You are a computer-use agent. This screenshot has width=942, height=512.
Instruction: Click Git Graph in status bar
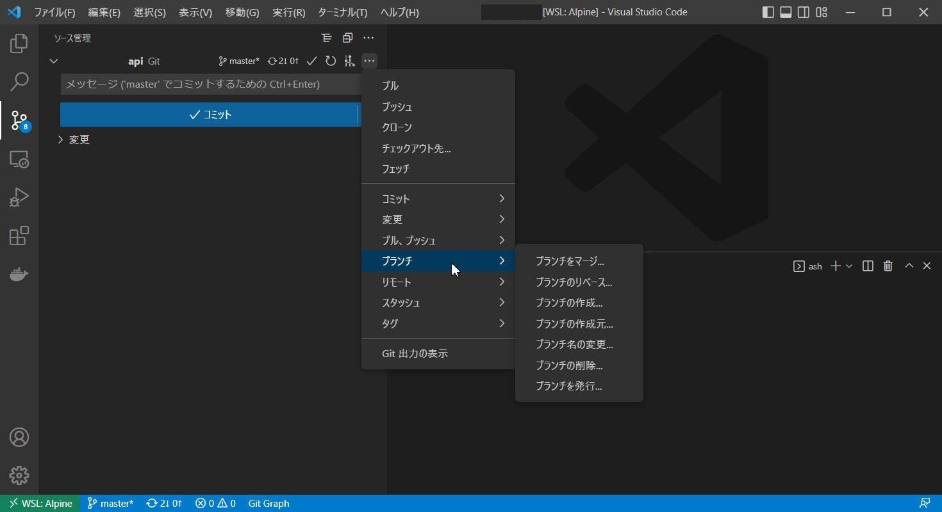coord(269,503)
